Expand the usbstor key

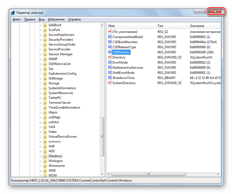pos(40,122)
